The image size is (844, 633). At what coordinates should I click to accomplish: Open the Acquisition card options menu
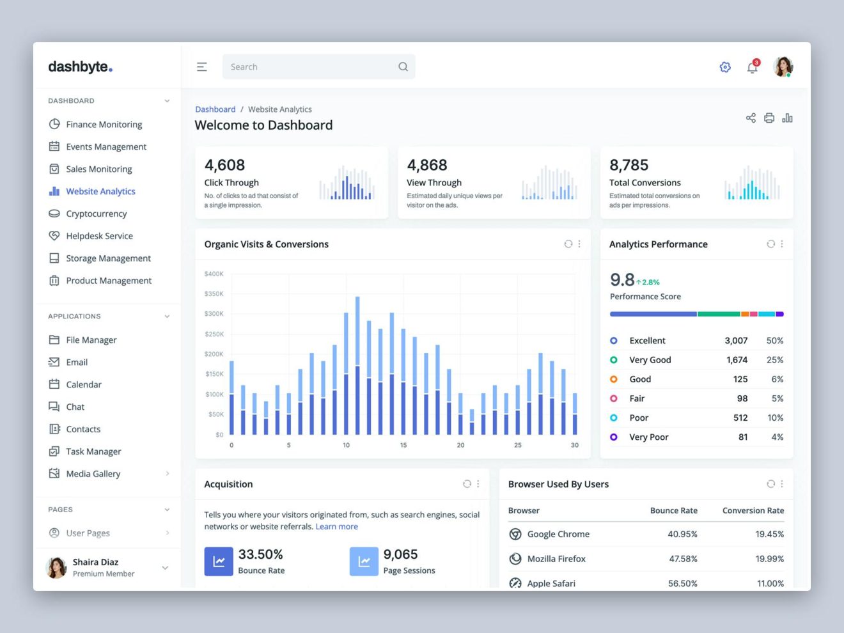[478, 484]
